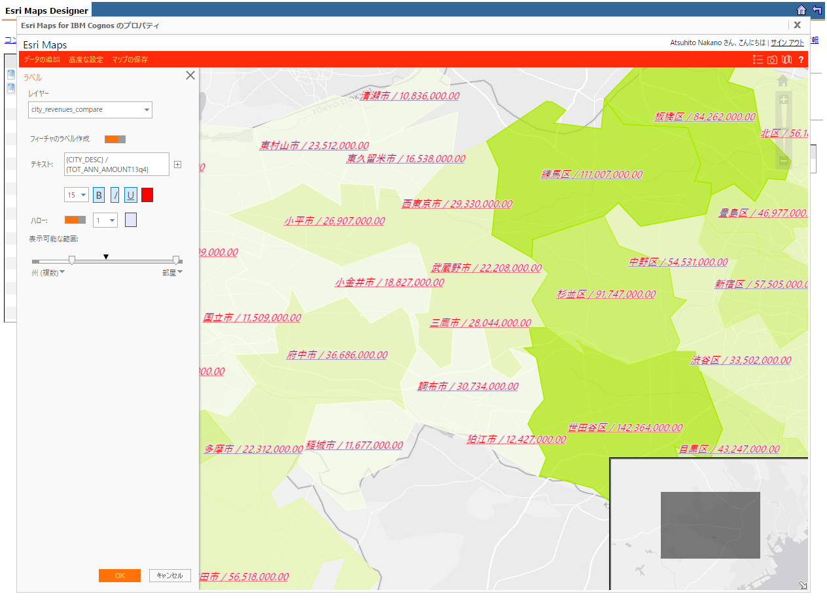827x609 pixels.
Task: Open the マップの保存 menu
Action: (130, 60)
